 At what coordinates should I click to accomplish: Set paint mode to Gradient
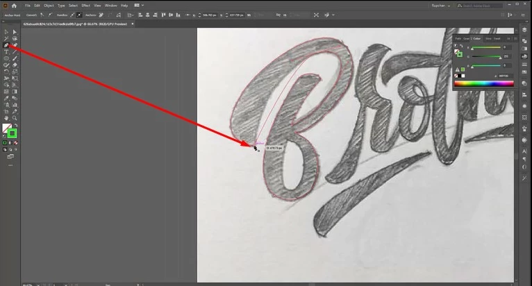click(10, 143)
